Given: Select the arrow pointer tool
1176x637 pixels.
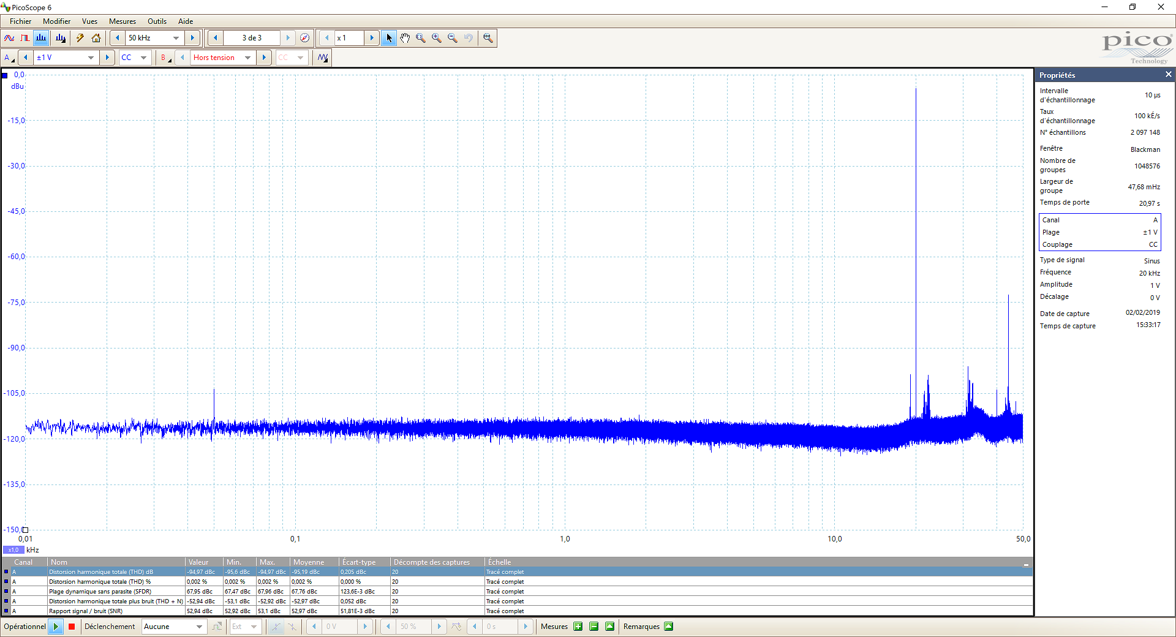Looking at the screenshot, I should tap(389, 38).
